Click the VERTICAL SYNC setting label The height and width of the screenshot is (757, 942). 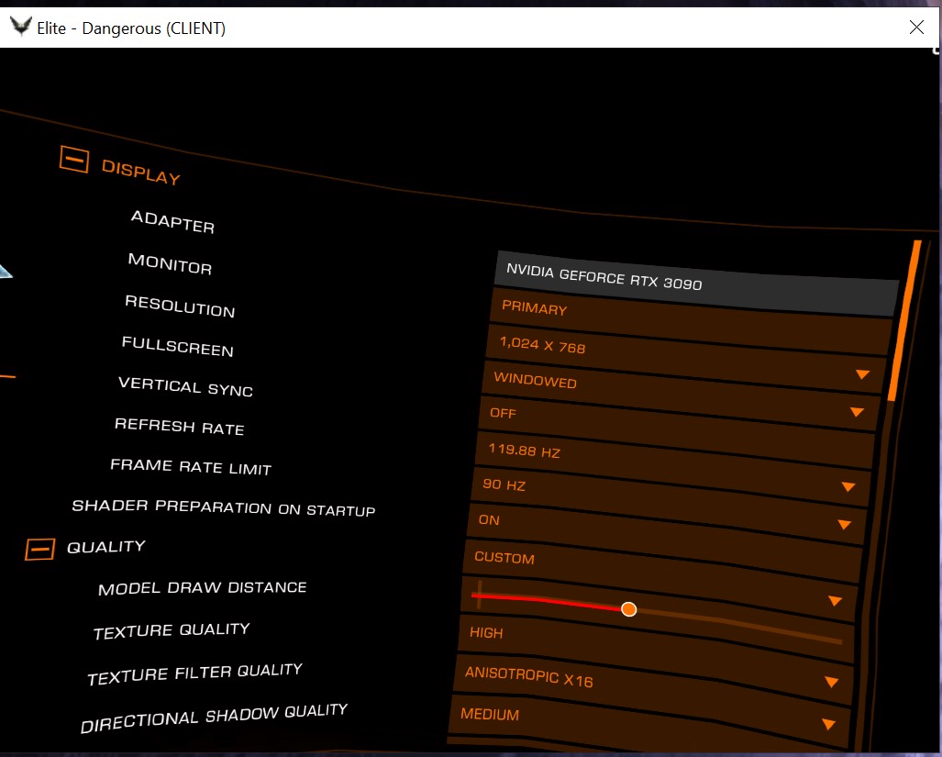click(185, 386)
